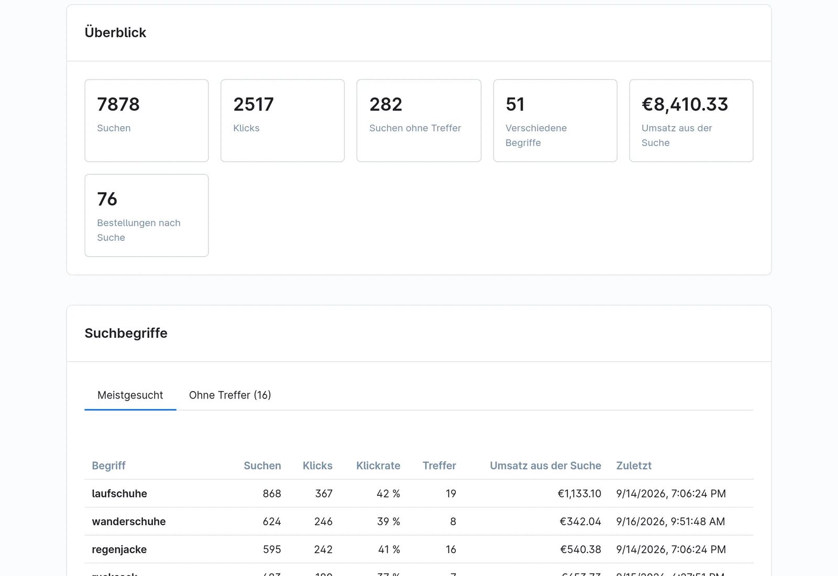The image size is (838, 576).
Task: Click the Überblick section heading
Action: 115,32
